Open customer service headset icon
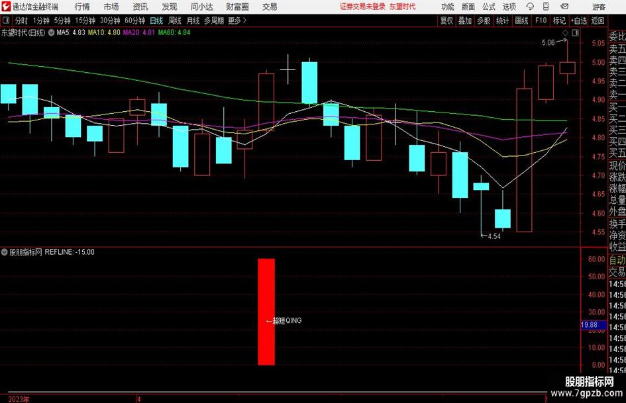626x403 pixels. pyautogui.click(x=530, y=7)
